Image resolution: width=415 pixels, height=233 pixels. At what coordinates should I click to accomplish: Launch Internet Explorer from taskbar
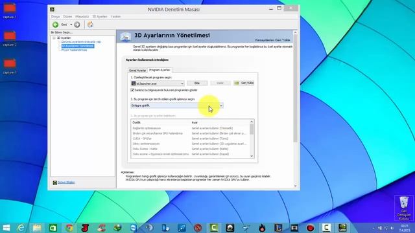tap(21, 228)
